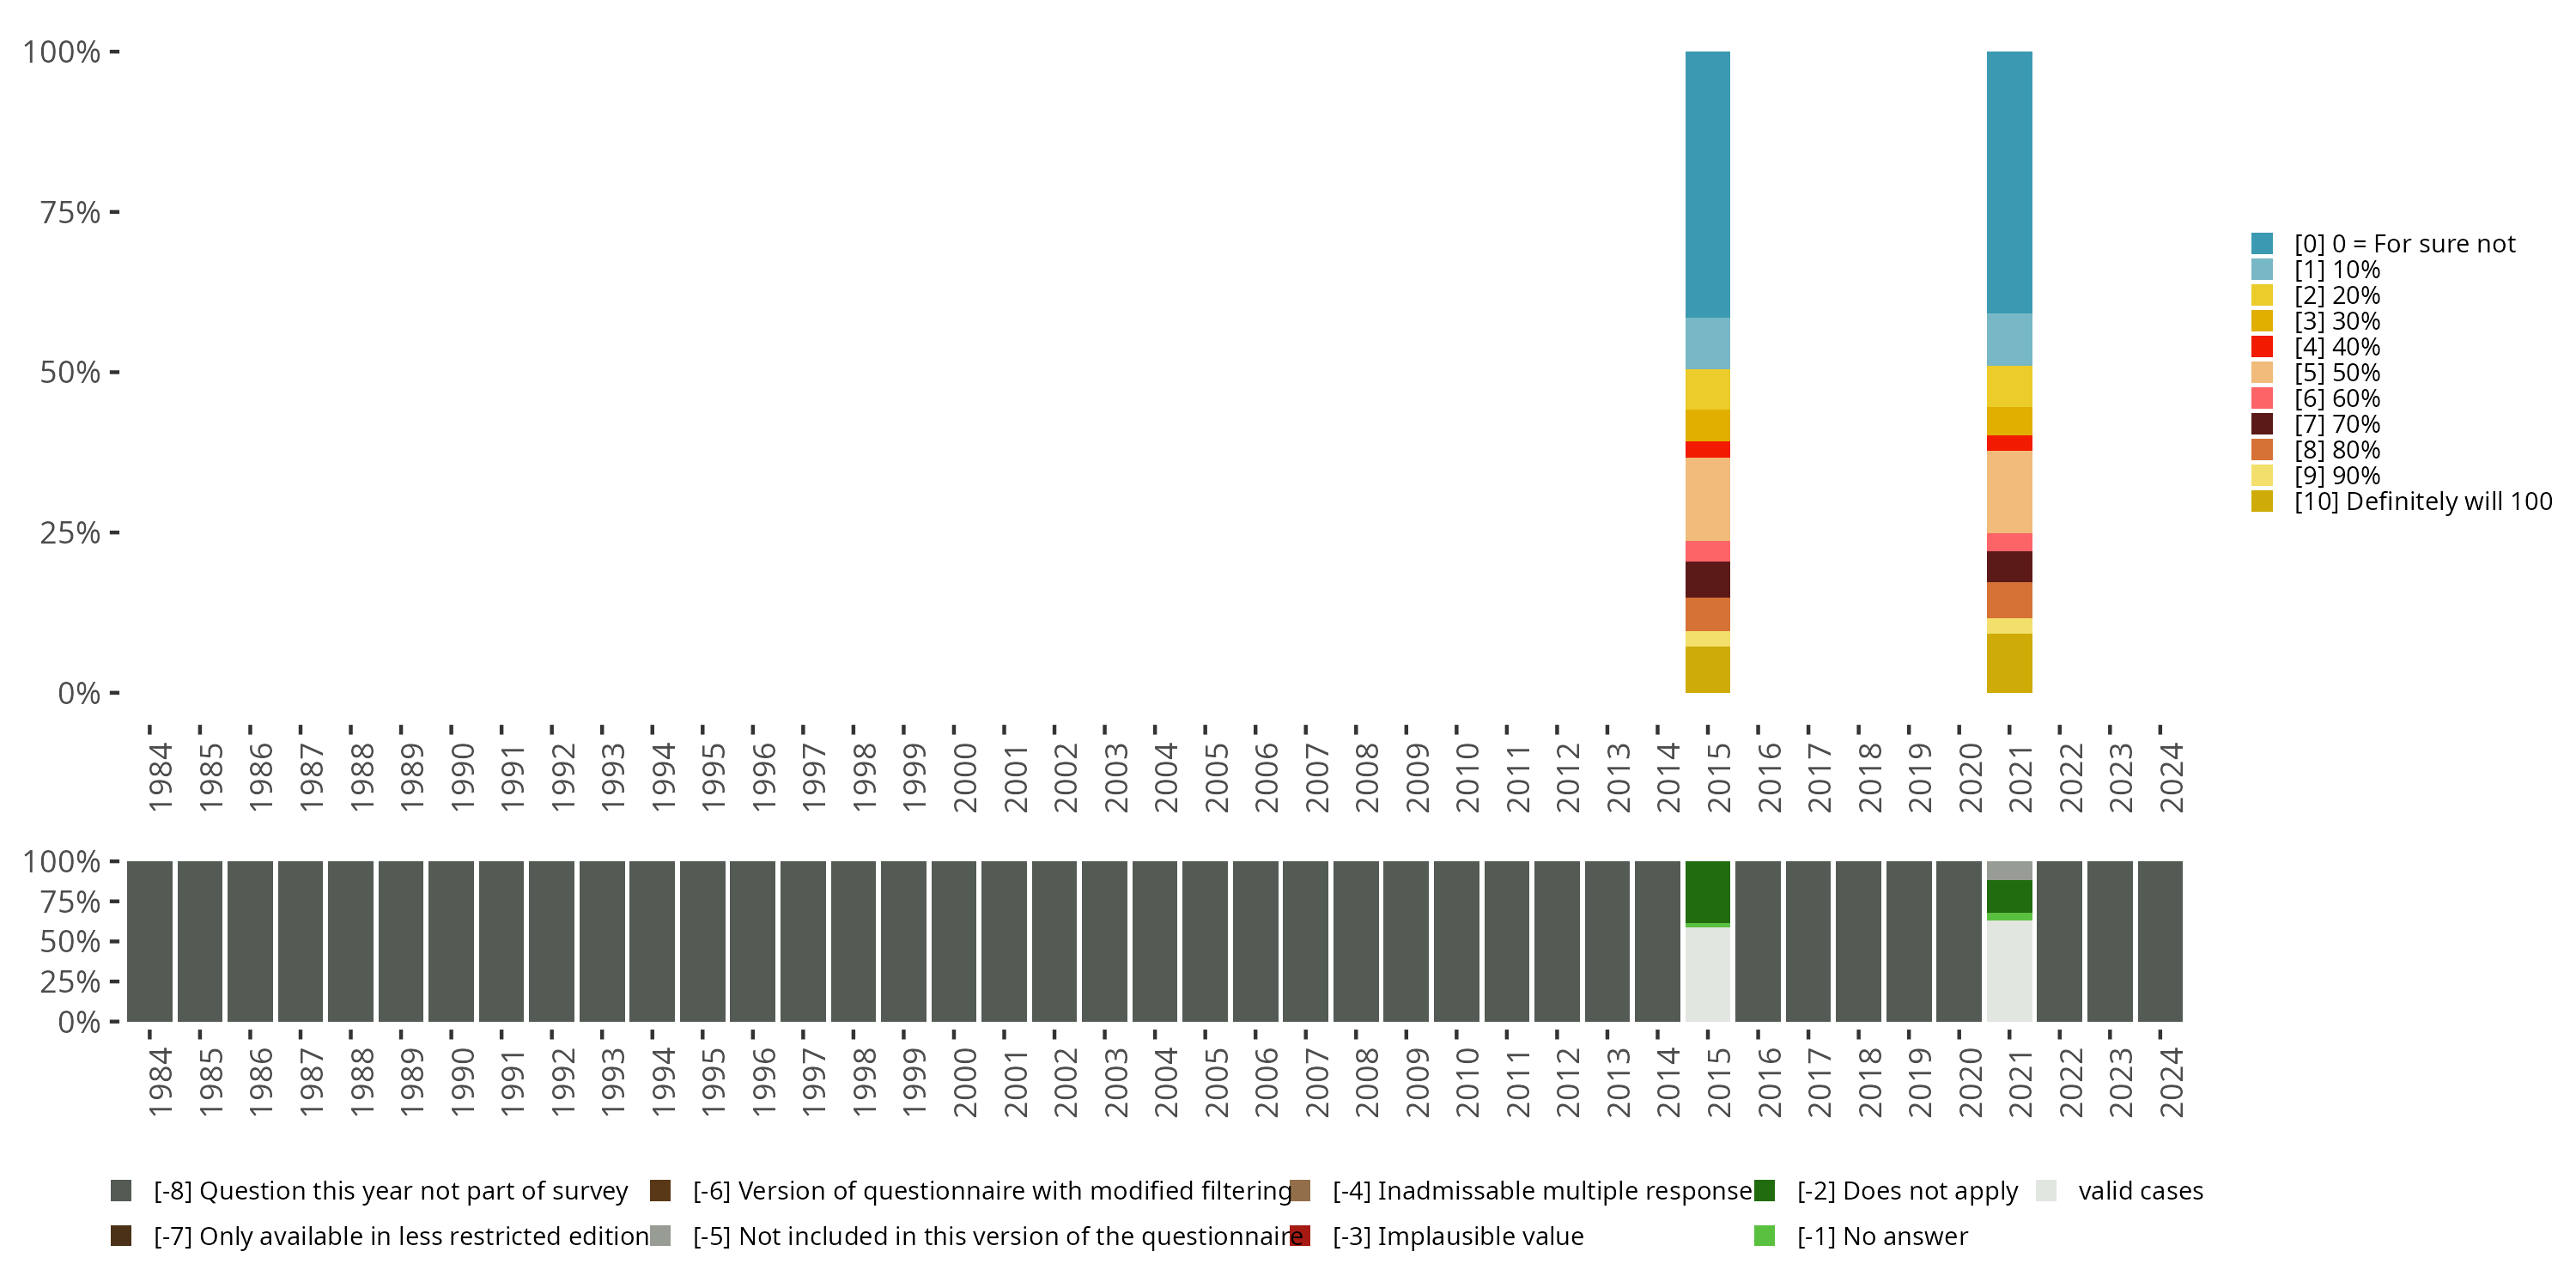Click the 2021 bar's orange 50% segment

2009,492
